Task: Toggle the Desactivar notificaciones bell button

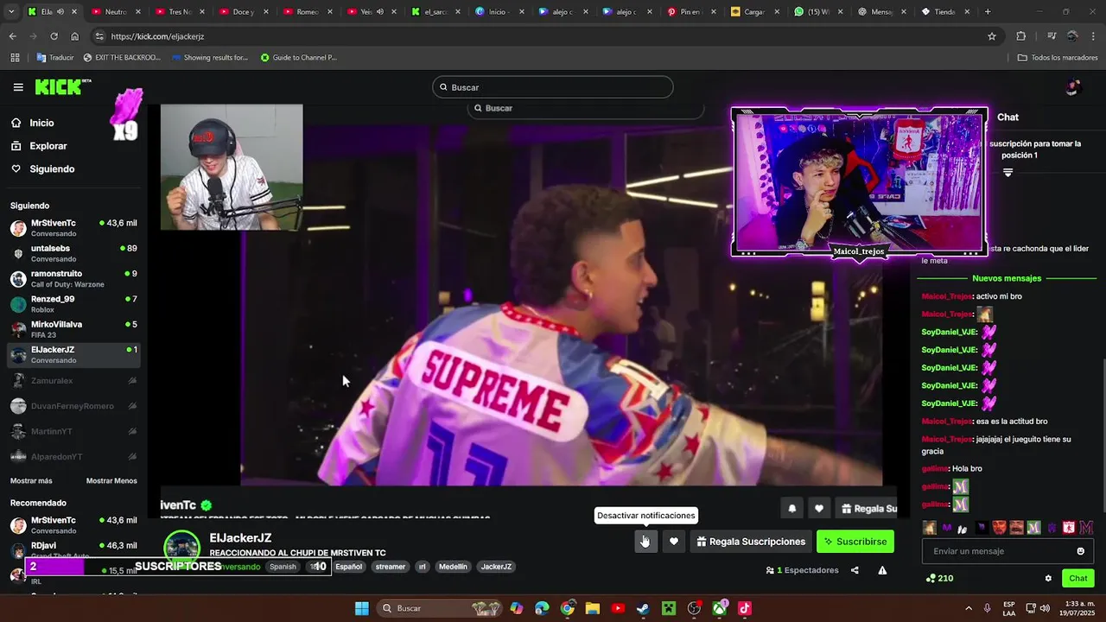Action: 645,542
